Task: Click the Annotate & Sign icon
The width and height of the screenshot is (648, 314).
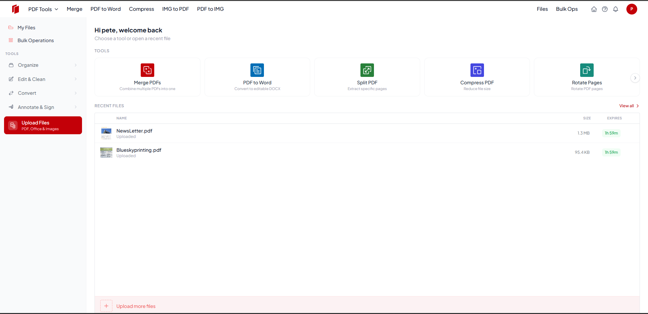Action: point(11,107)
